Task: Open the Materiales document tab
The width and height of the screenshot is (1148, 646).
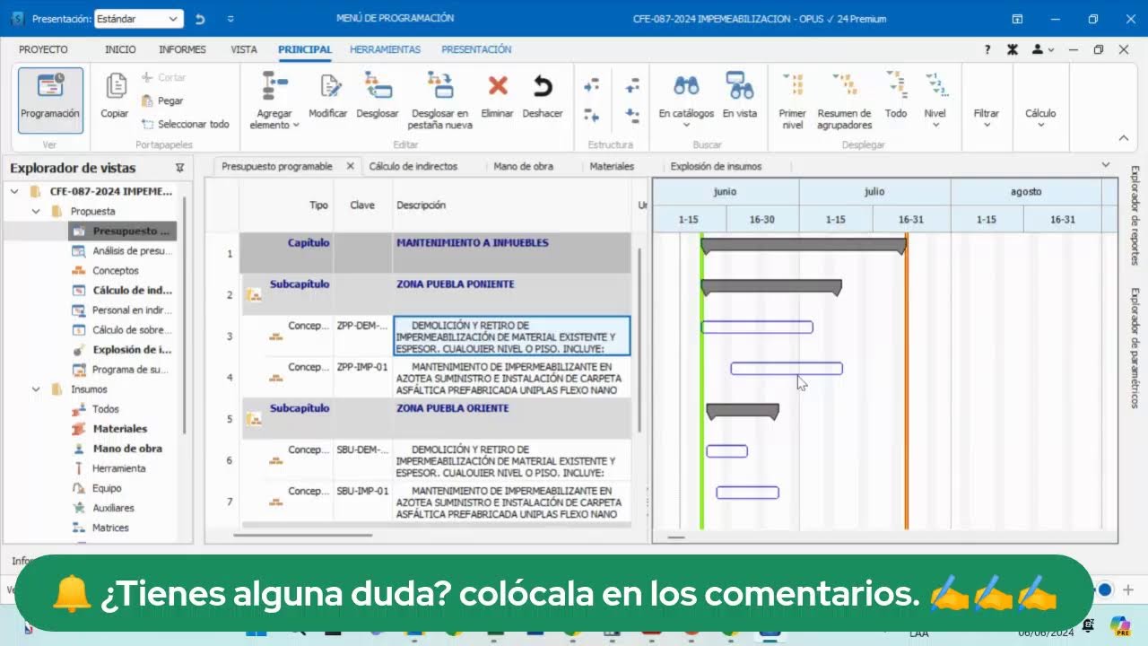Action: coord(612,166)
